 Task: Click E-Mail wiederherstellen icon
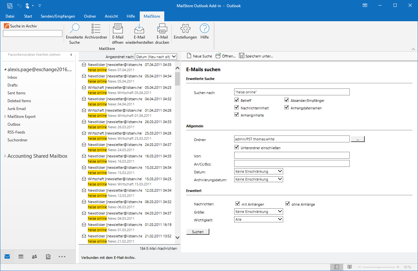point(139,29)
